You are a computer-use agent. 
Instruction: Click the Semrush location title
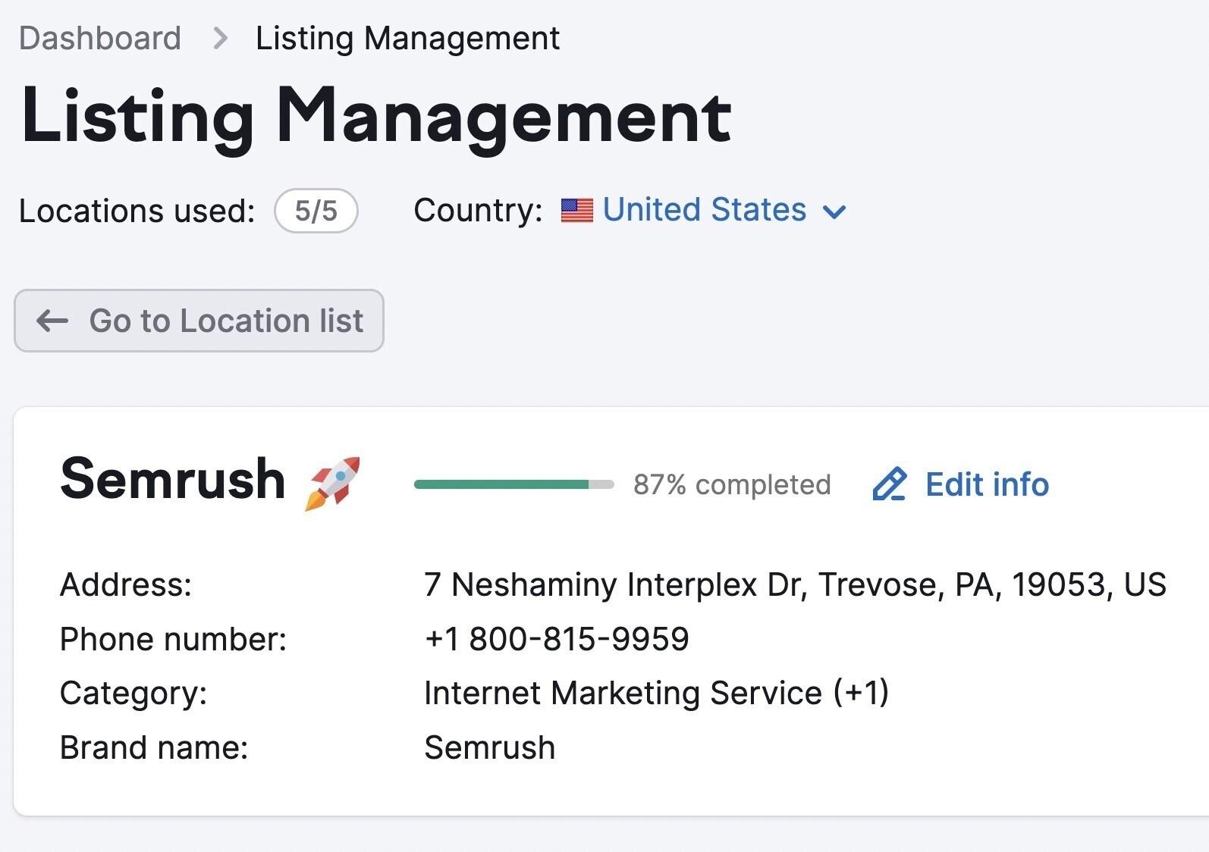click(x=173, y=479)
